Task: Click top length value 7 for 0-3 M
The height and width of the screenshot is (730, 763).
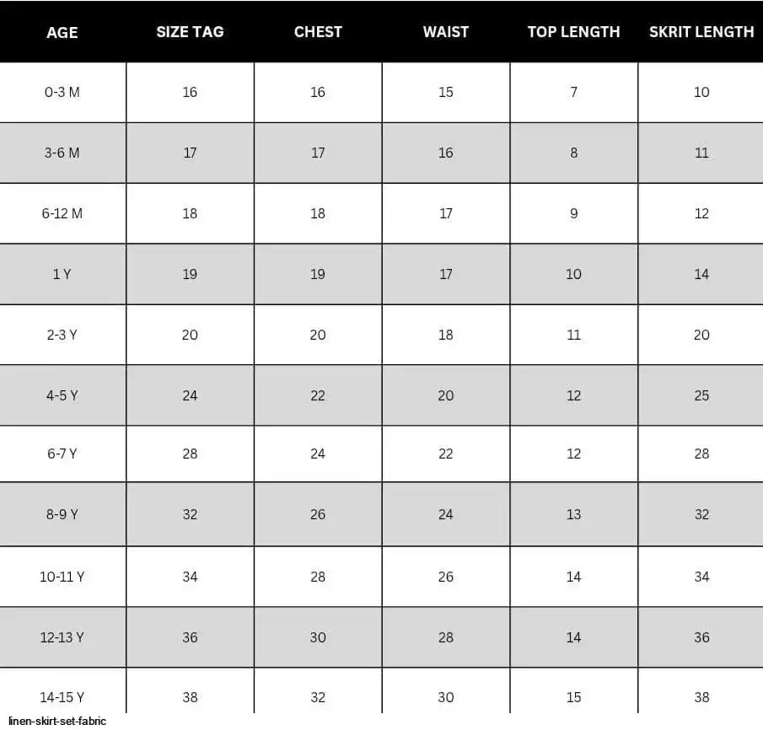Action: (x=573, y=92)
